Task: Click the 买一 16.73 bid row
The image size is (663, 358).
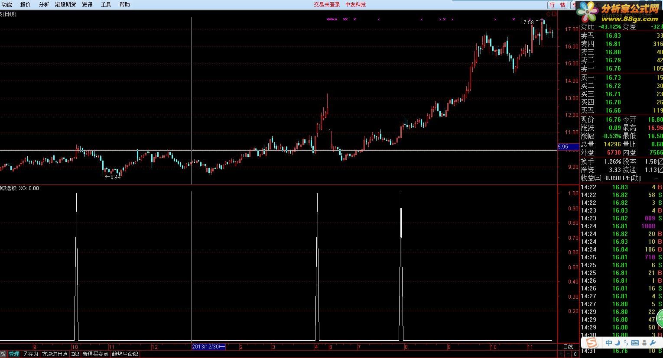Action: point(621,77)
